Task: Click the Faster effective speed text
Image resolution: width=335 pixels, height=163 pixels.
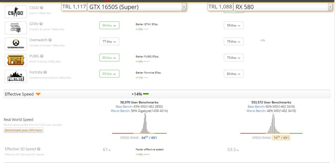Action: pyautogui.click(x=150, y=149)
